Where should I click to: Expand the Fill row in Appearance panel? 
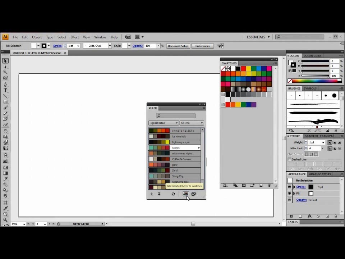[x=294, y=194]
